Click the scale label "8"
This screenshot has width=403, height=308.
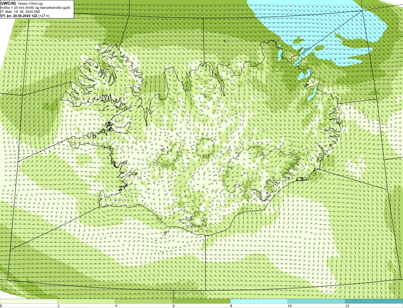pyautogui.click(x=231, y=306)
